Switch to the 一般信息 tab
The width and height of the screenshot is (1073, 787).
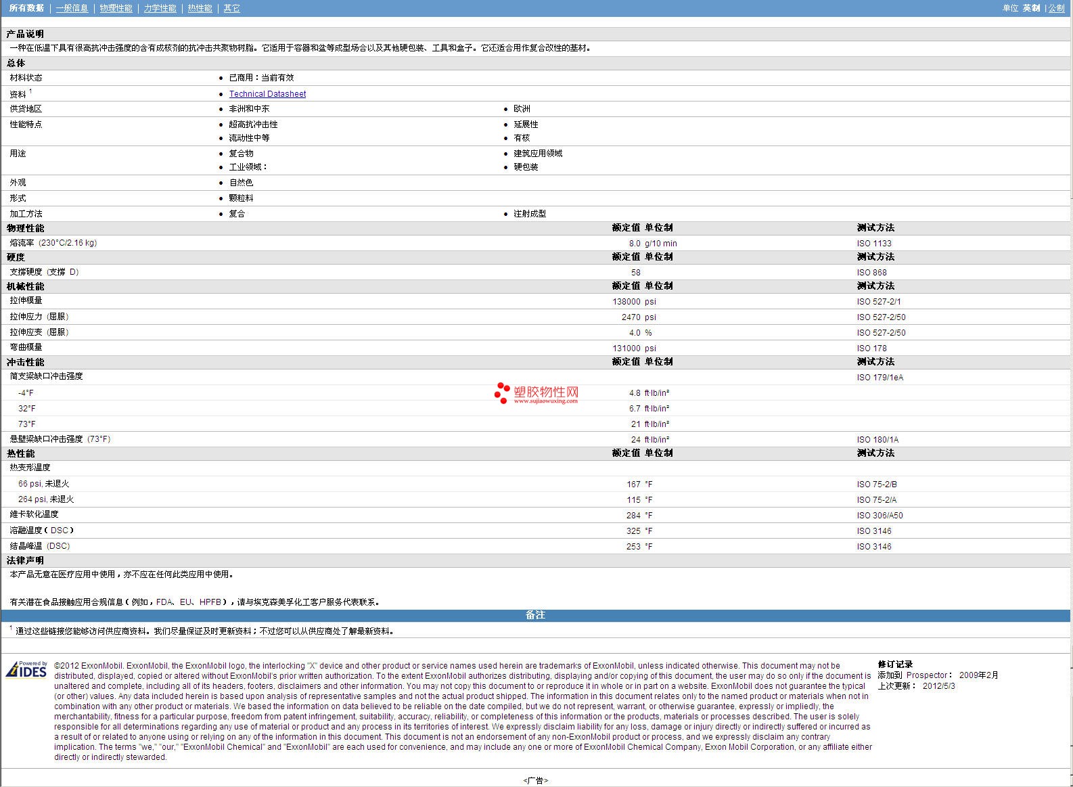point(72,8)
